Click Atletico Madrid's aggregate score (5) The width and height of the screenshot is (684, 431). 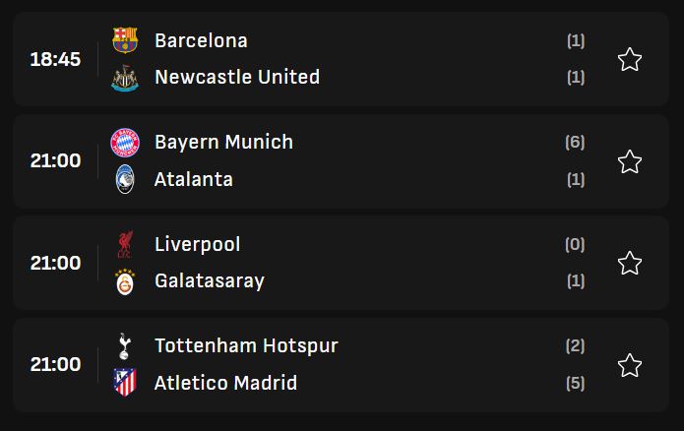click(x=576, y=383)
